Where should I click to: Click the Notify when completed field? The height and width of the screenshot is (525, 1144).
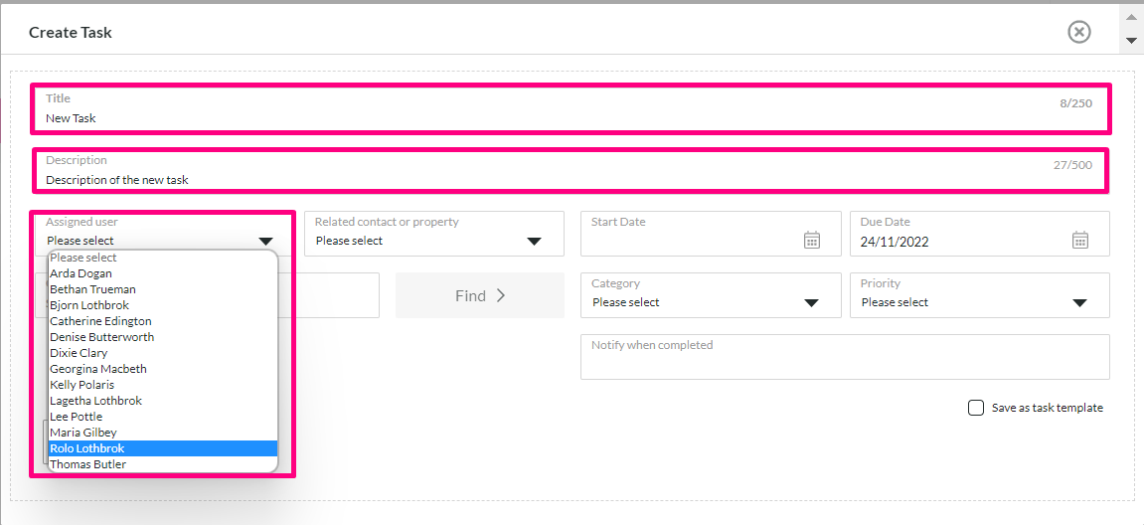[x=845, y=357]
